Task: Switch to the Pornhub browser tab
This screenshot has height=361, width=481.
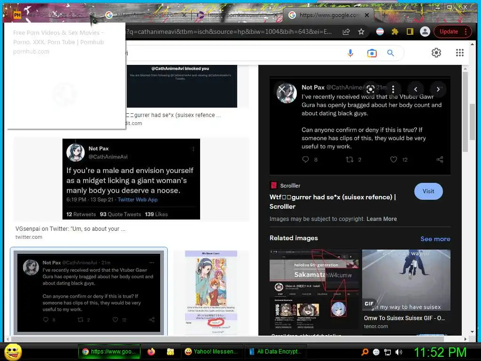Action: click(53, 15)
